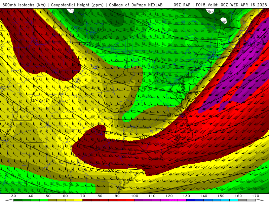Click the 100 value on the color scale
The height and width of the screenshot is (202, 269).
(134, 196)
